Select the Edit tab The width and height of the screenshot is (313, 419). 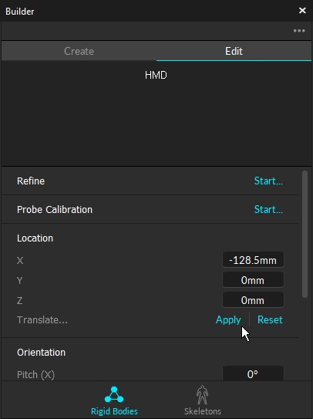(x=234, y=51)
